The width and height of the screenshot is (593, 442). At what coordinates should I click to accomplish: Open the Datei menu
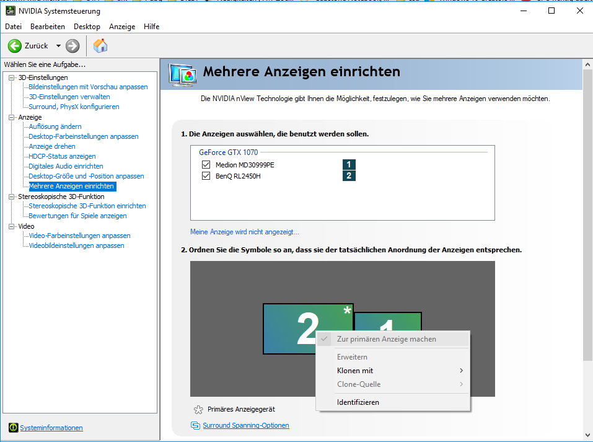[x=13, y=27]
